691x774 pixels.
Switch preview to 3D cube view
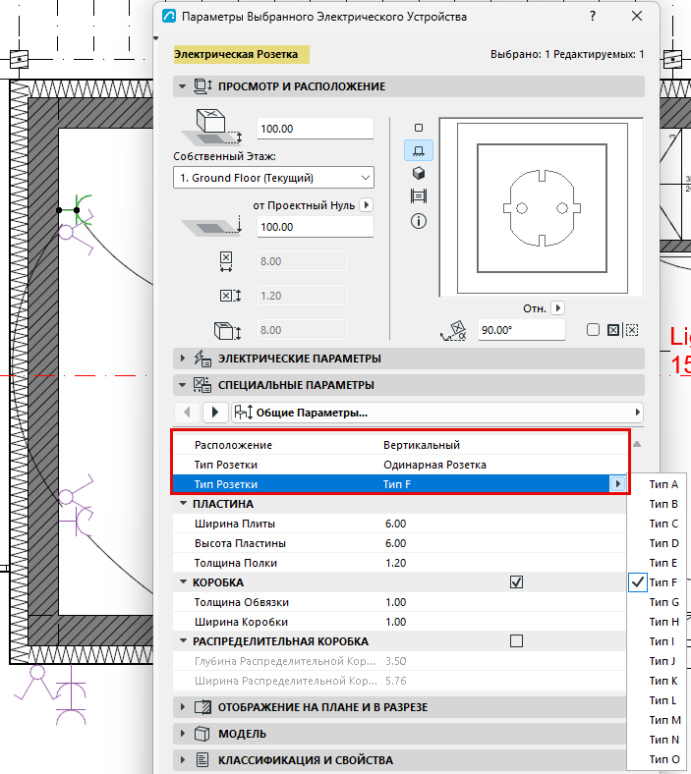(419, 173)
